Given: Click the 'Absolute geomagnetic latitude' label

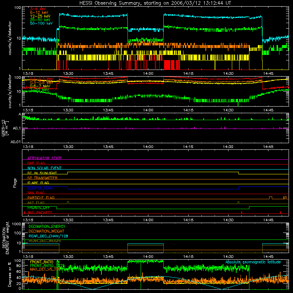Looking at the screenshot, I should (253, 262).
